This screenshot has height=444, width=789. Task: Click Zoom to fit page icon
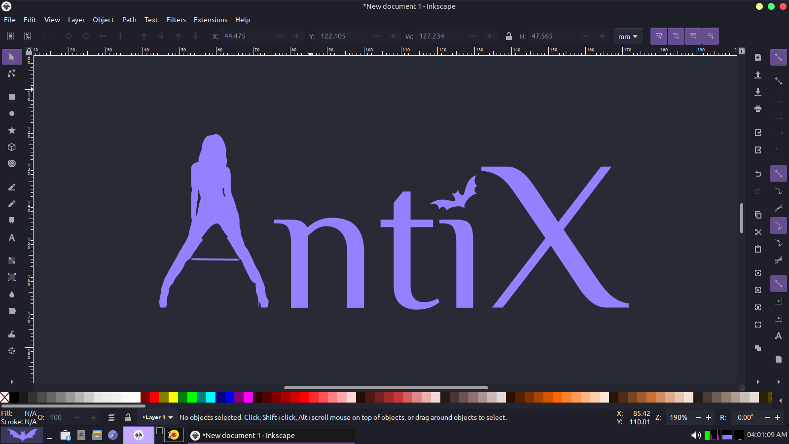(x=758, y=307)
